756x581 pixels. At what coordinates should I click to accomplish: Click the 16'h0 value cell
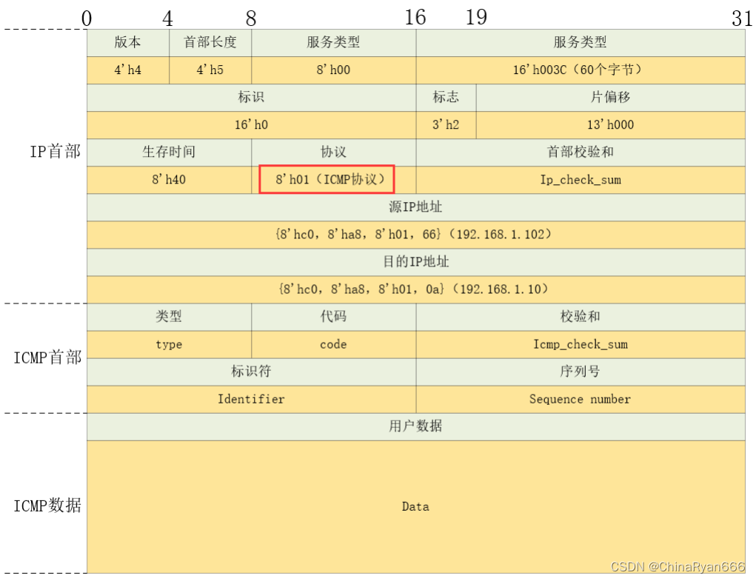[x=252, y=125]
